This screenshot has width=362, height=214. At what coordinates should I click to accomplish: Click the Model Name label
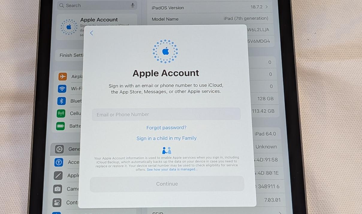point(165,19)
